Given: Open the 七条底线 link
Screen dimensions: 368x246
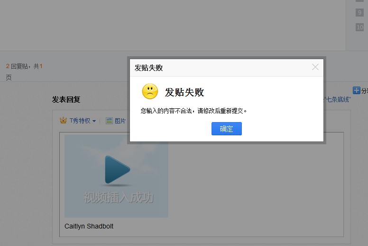Looking at the screenshot, I should point(338,99).
